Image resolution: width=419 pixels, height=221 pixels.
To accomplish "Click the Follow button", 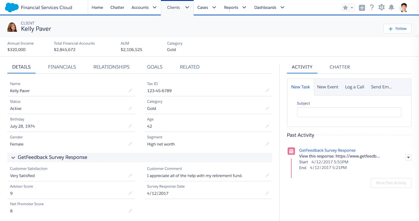I will (x=397, y=29).
